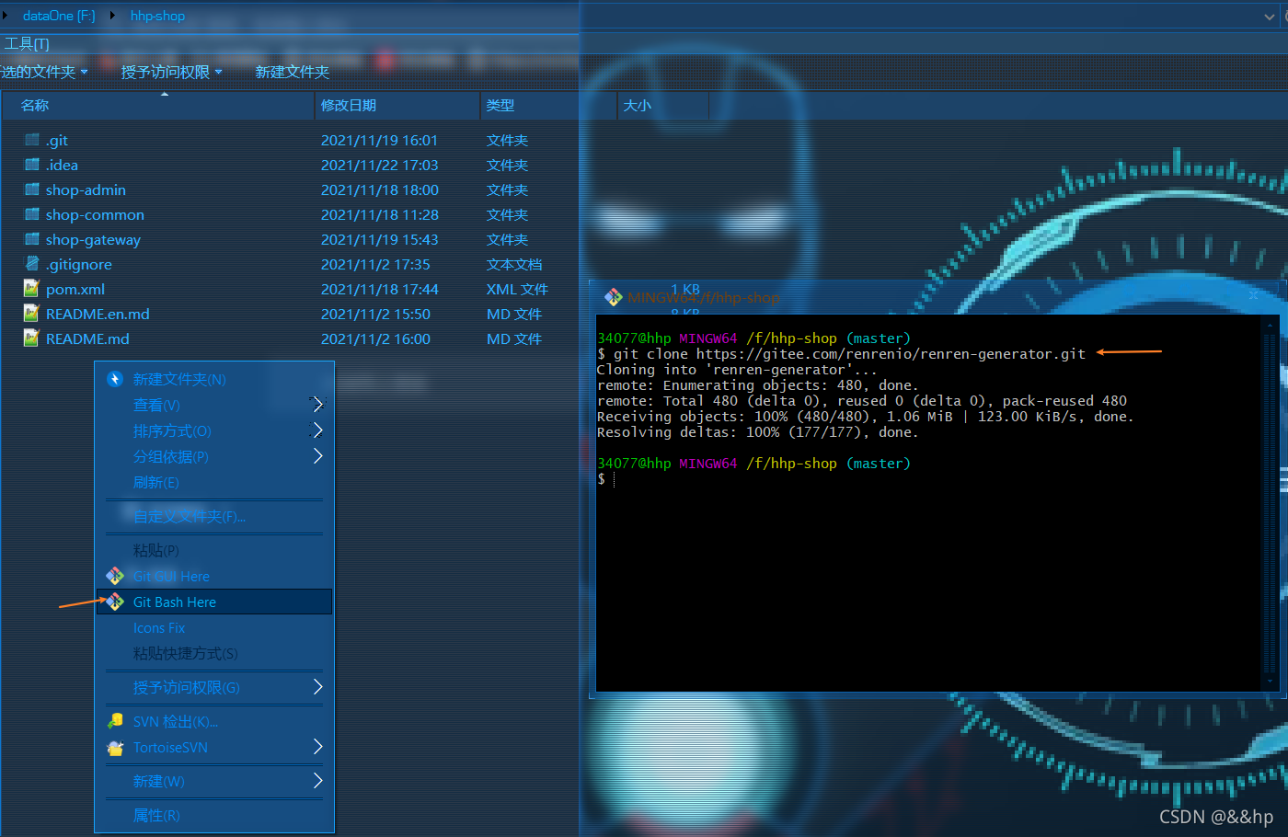The height and width of the screenshot is (837, 1288).
Task: Expand the 授予访问权限(G) context submenu arrow
Action: point(317,686)
